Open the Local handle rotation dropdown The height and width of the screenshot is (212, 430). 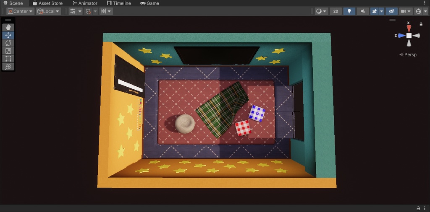49,11
